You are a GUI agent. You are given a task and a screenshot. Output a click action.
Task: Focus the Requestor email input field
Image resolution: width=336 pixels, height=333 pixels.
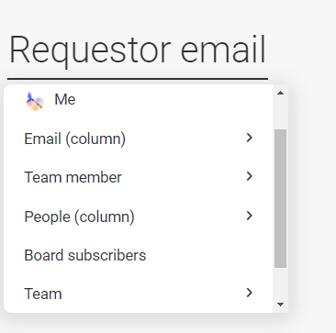138,50
